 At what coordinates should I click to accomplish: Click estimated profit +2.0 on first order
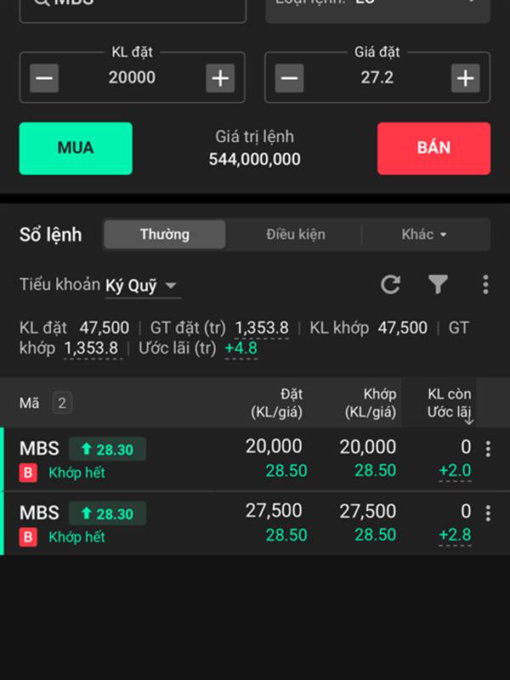(455, 471)
